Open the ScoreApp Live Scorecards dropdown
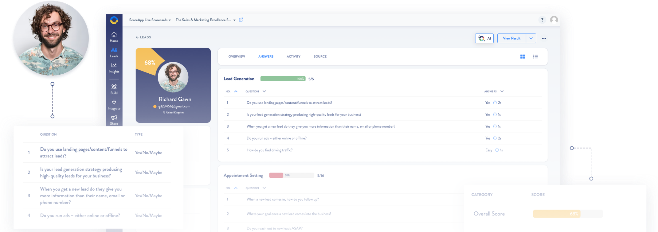Image resolution: width=658 pixels, height=232 pixels. [150, 20]
